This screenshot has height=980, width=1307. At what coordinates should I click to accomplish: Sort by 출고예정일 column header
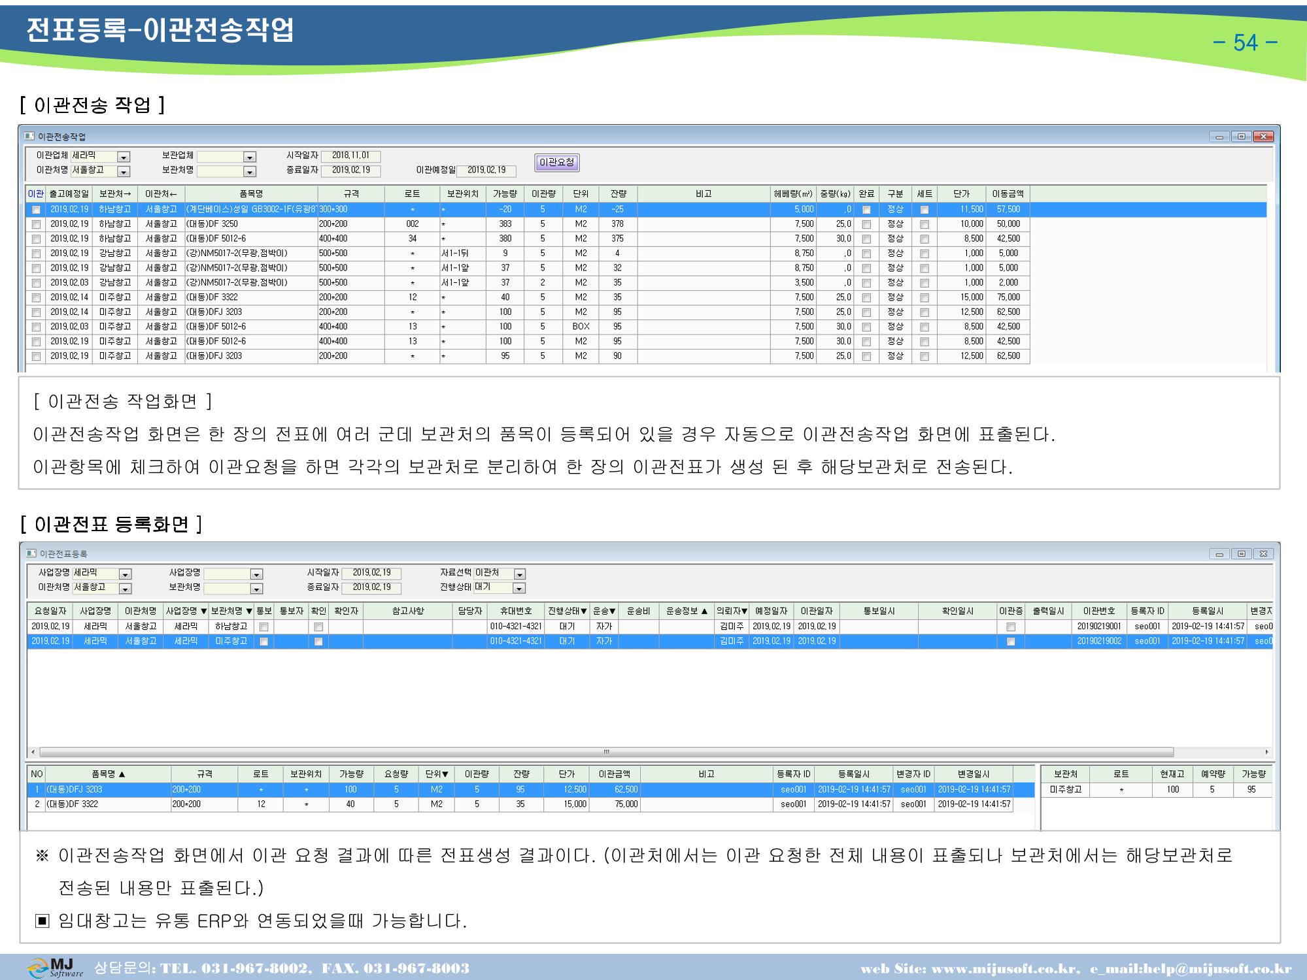pos(69,194)
